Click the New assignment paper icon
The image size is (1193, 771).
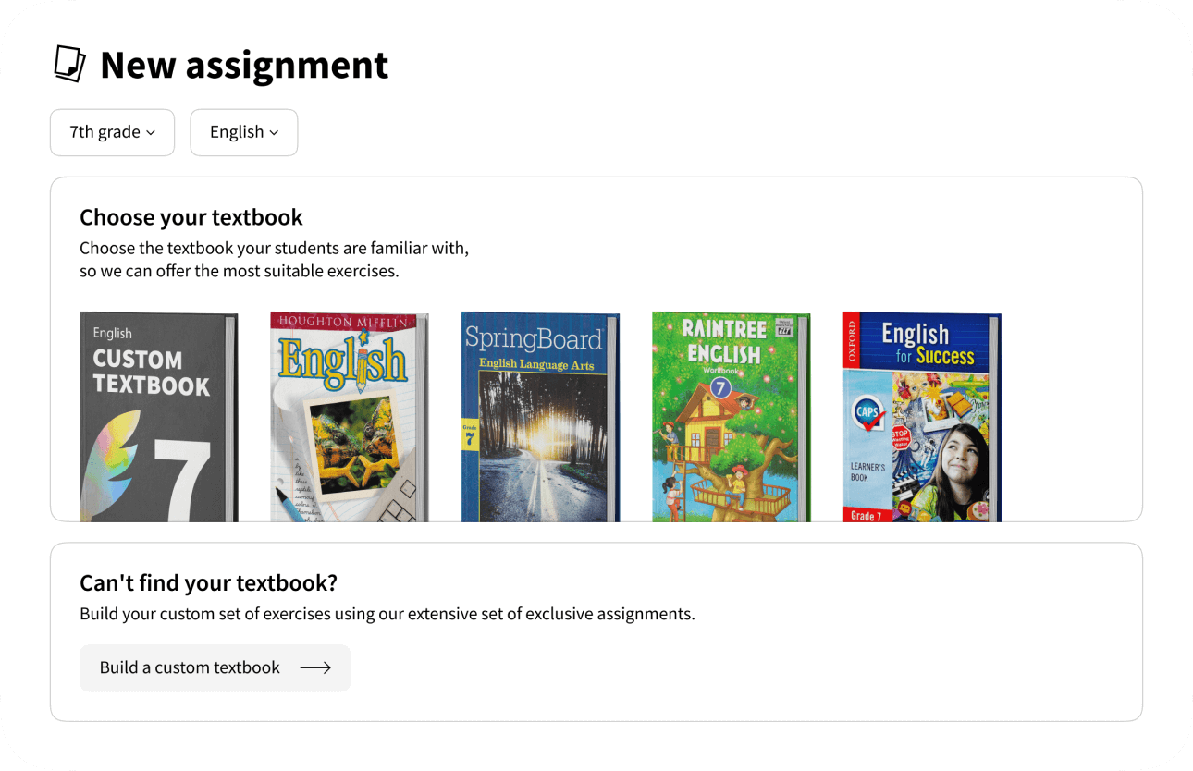tap(69, 64)
